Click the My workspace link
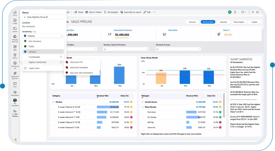This screenshot has height=151, width=275. (x=29, y=26)
